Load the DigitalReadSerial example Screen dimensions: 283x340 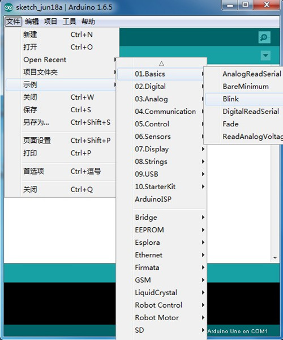pos(244,112)
